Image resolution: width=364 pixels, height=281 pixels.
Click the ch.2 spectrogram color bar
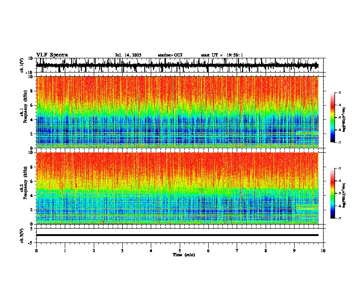pyautogui.click(x=332, y=193)
